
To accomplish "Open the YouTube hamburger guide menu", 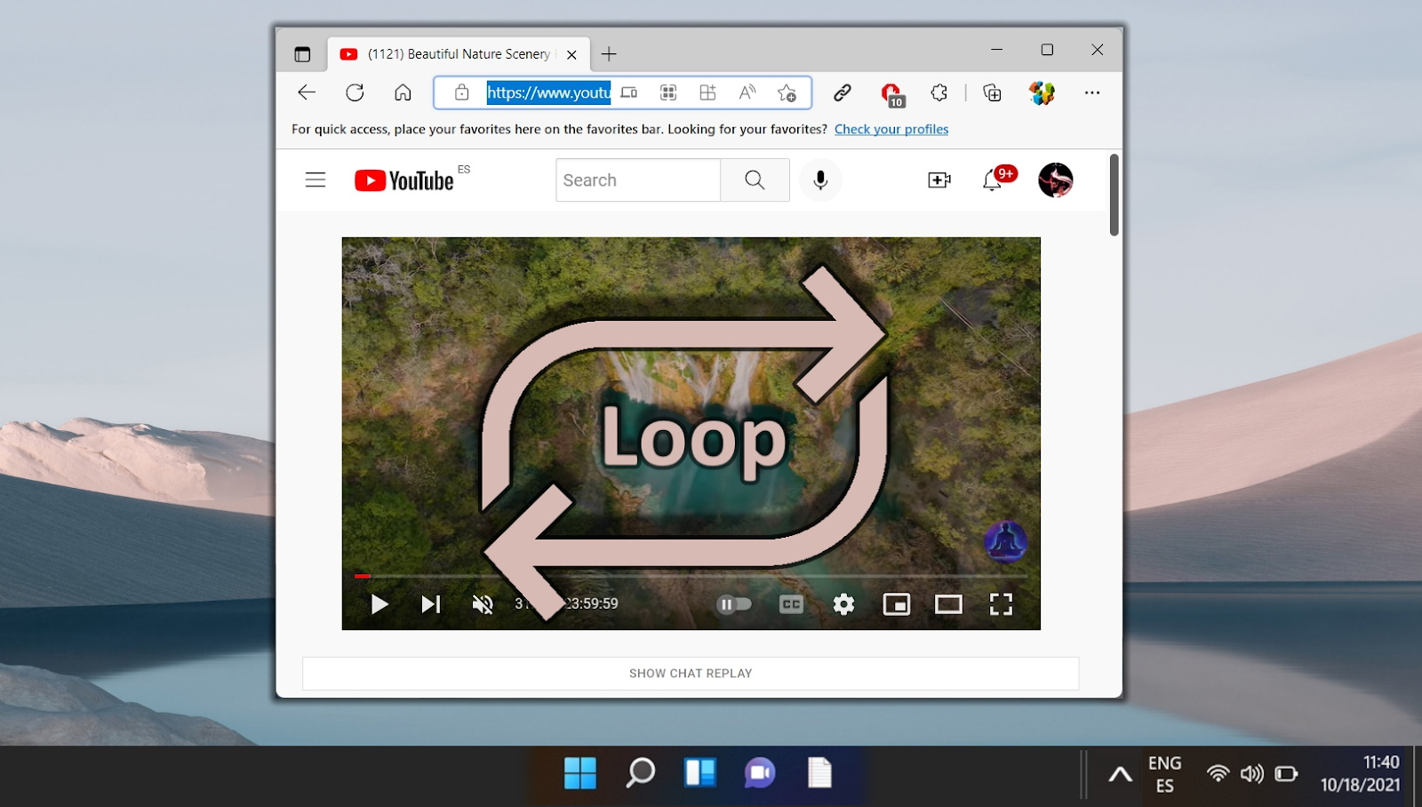I will (x=316, y=180).
